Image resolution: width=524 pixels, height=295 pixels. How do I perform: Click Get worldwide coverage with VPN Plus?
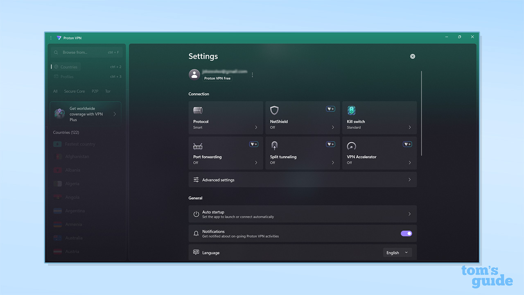coord(86,114)
